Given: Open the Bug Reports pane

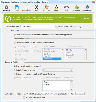Looking at the screenshot, I should [x=87, y=8].
